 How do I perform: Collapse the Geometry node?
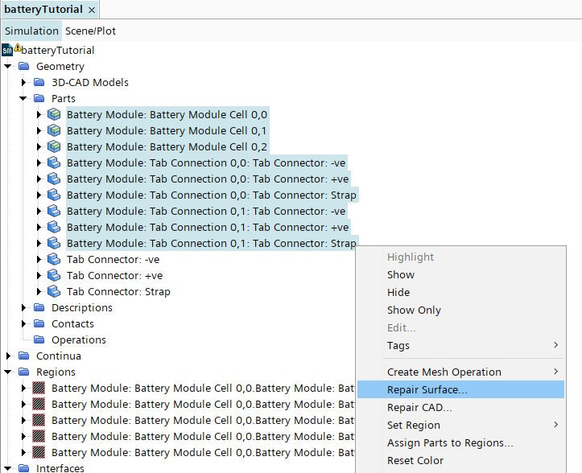click(8, 66)
